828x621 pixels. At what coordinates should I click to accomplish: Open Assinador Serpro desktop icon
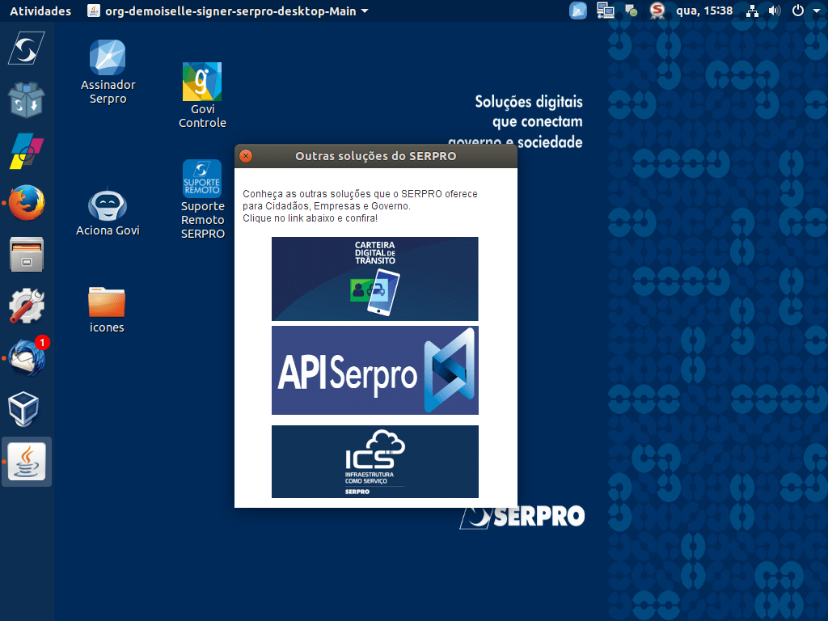pyautogui.click(x=108, y=72)
